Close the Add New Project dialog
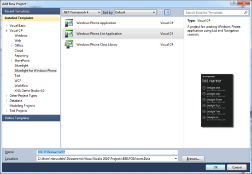 (x=244, y=3)
